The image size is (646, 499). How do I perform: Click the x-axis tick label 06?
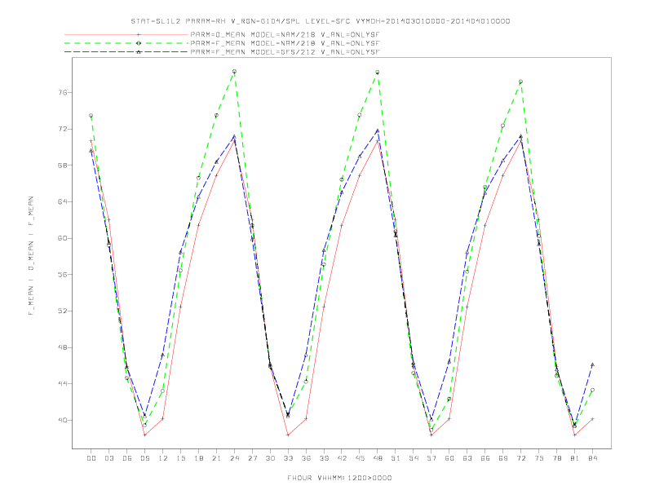(127, 458)
